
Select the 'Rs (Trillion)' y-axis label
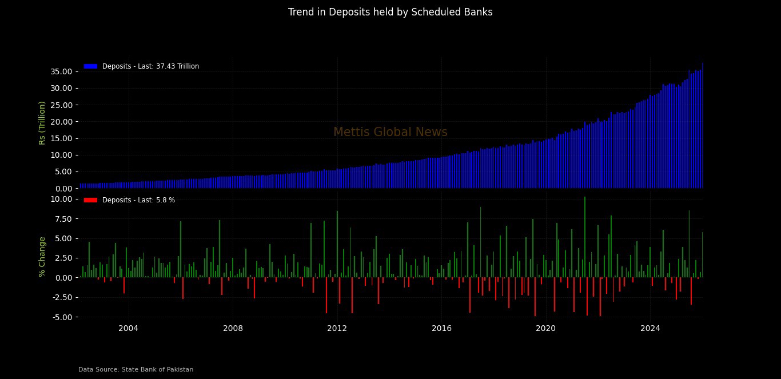(42, 122)
